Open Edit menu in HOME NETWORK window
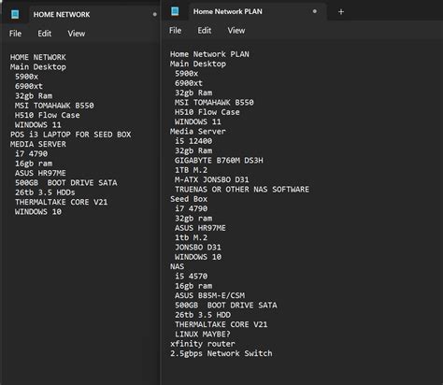Screen dimensions: 443x385 tap(45, 34)
